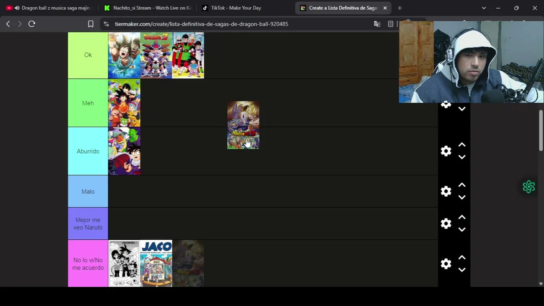Select the poster in Meh tier
This screenshot has height=306, width=544.
[124, 103]
